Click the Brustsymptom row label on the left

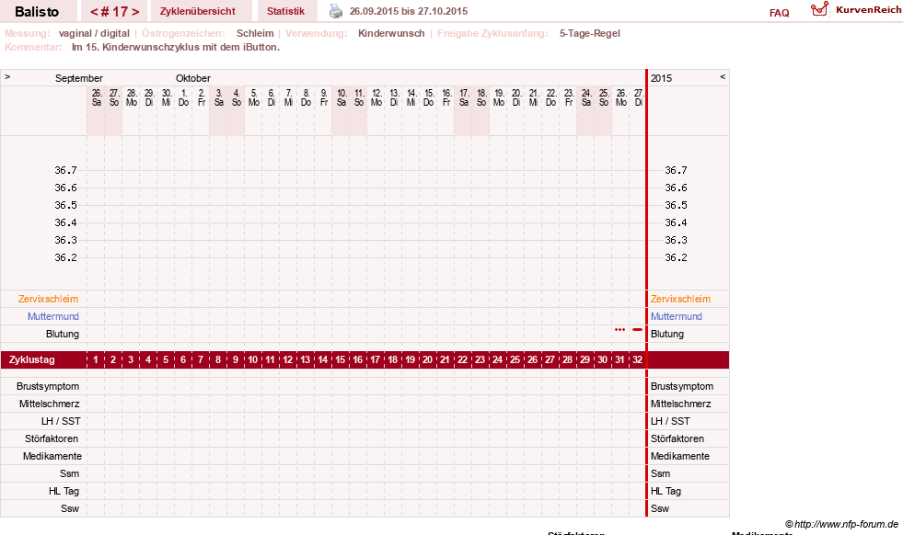48,386
